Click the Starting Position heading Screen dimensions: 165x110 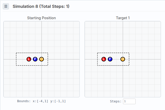[x=42, y=18]
